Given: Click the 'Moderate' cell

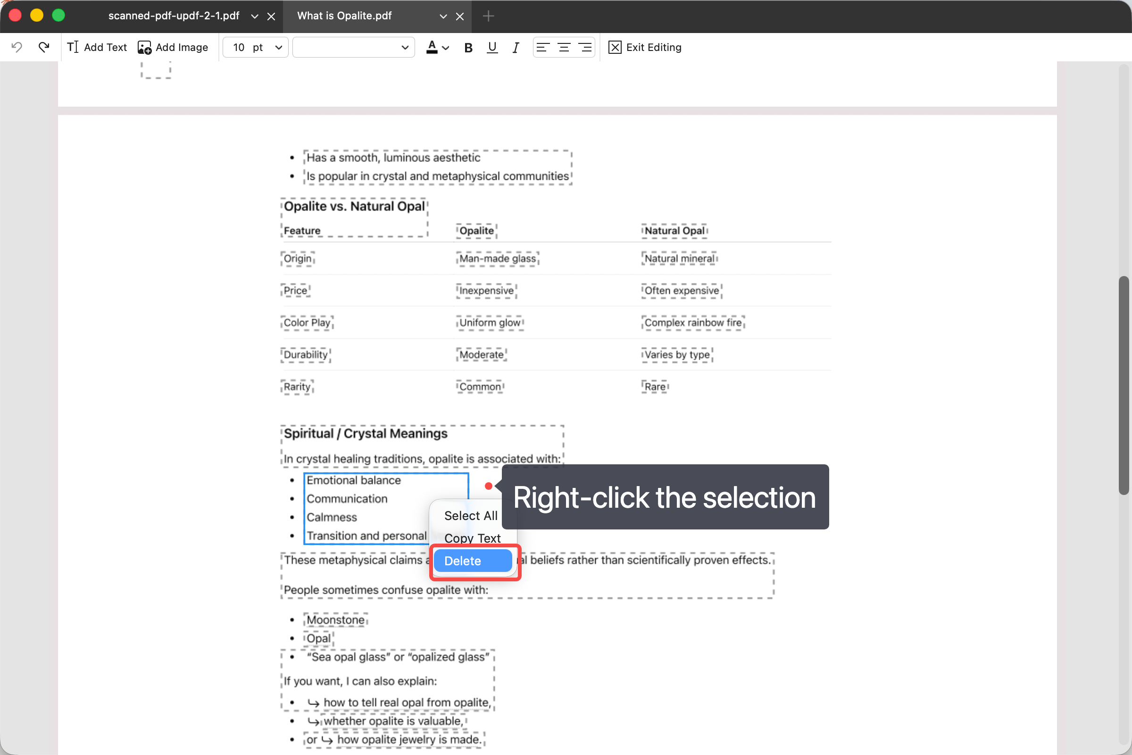Looking at the screenshot, I should click(x=481, y=355).
